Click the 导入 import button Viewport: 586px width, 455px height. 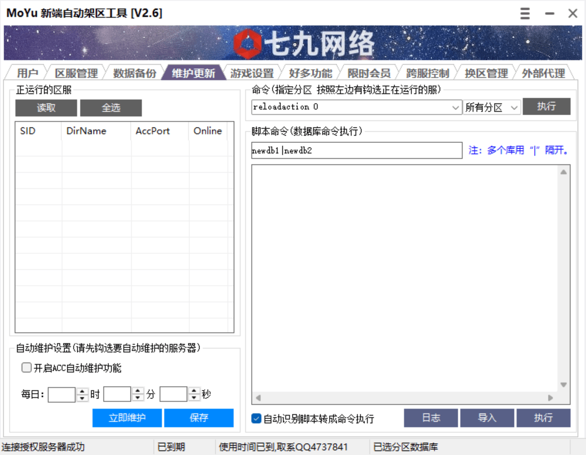(x=487, y=417)
